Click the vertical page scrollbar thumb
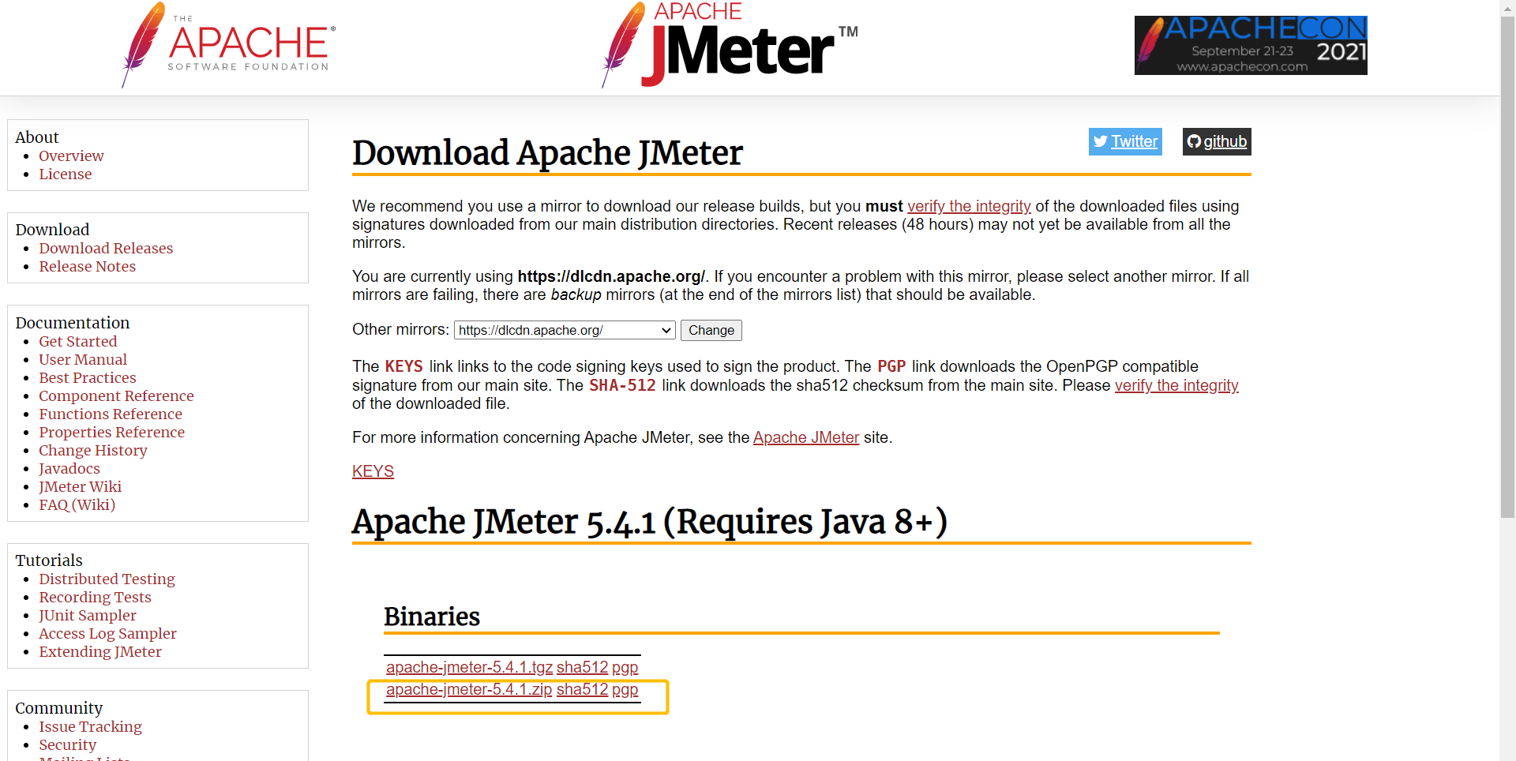This screenshot has height=761, width=1516. click(1508, 267)
